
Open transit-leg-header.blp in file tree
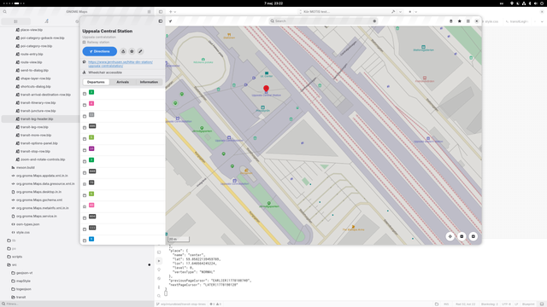(x=37, y=119)
